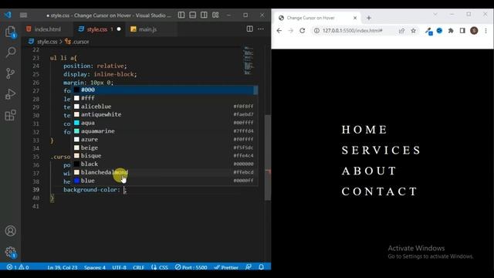Click Ln 39, Col 23 in the status bar
The width and height of the screenshot is (494, 278).
pyautogui.click(x=63, y=267)
